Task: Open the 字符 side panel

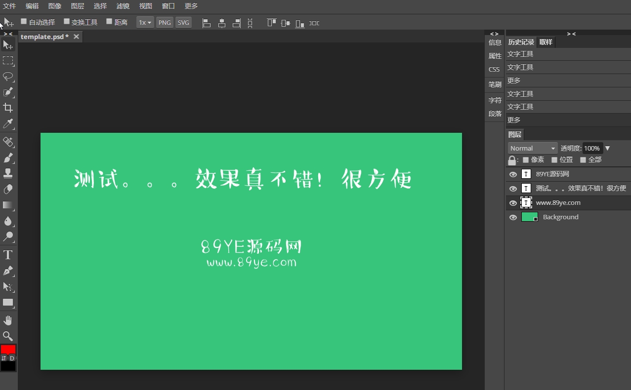Action: click(495, 100)
